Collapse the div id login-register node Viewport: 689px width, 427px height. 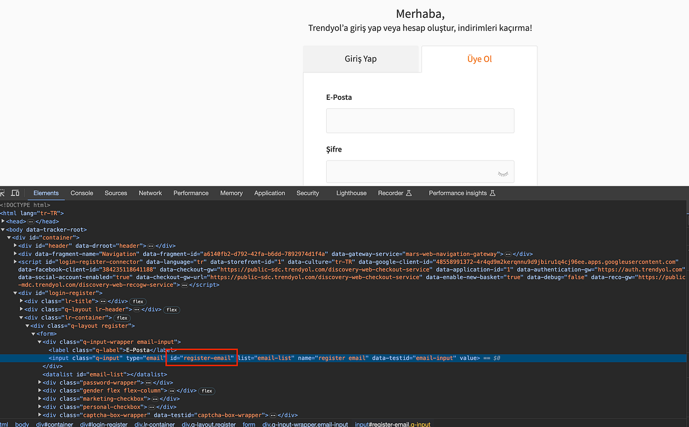pyautogui.click(x=15, y=293)
